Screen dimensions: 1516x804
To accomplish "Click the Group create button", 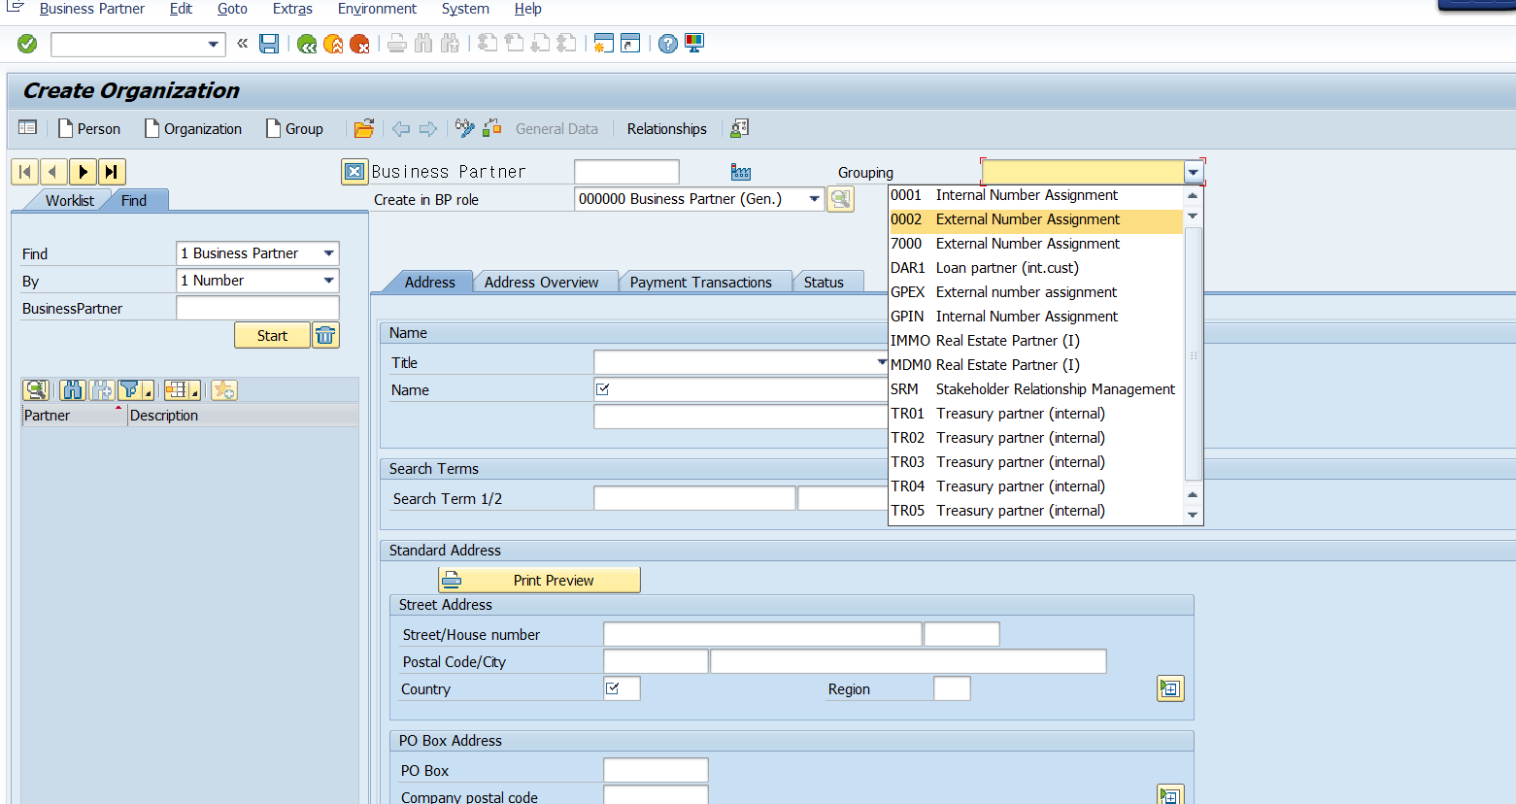I will point(295,128).
